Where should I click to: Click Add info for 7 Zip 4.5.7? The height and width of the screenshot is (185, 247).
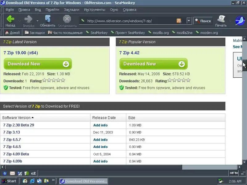pyautogui.click(x=100, y=140)
